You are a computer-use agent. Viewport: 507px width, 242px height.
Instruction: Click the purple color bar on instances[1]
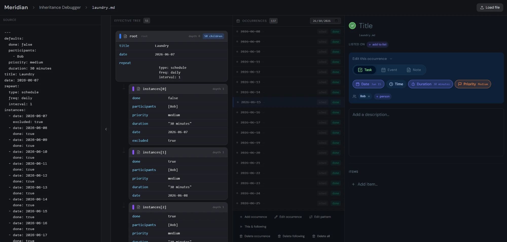pos(133,152)
